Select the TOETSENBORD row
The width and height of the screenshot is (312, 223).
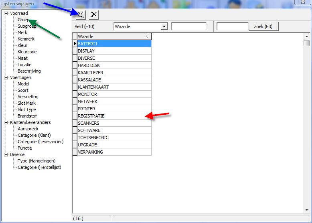114,138
